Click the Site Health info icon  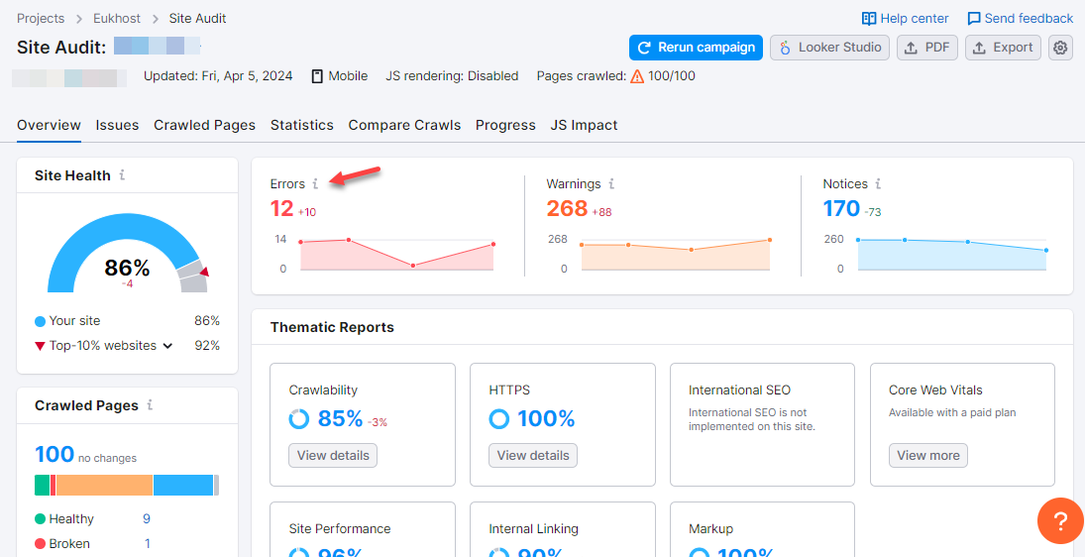coord(122,175)
